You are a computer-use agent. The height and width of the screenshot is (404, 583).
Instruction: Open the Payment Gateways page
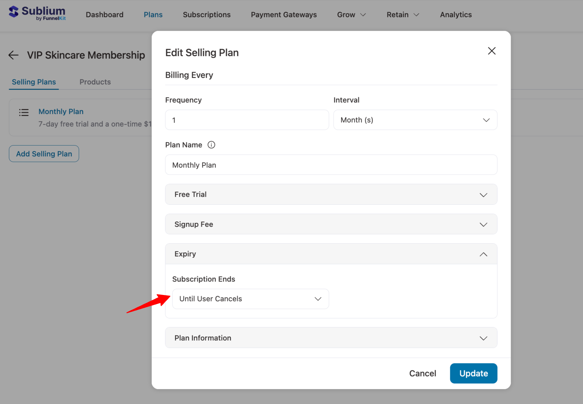(x=284, y=15)
